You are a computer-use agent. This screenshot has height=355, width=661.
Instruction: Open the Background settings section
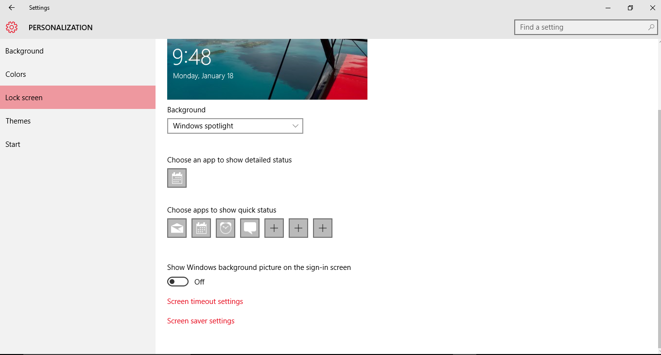tap(24, 51)
